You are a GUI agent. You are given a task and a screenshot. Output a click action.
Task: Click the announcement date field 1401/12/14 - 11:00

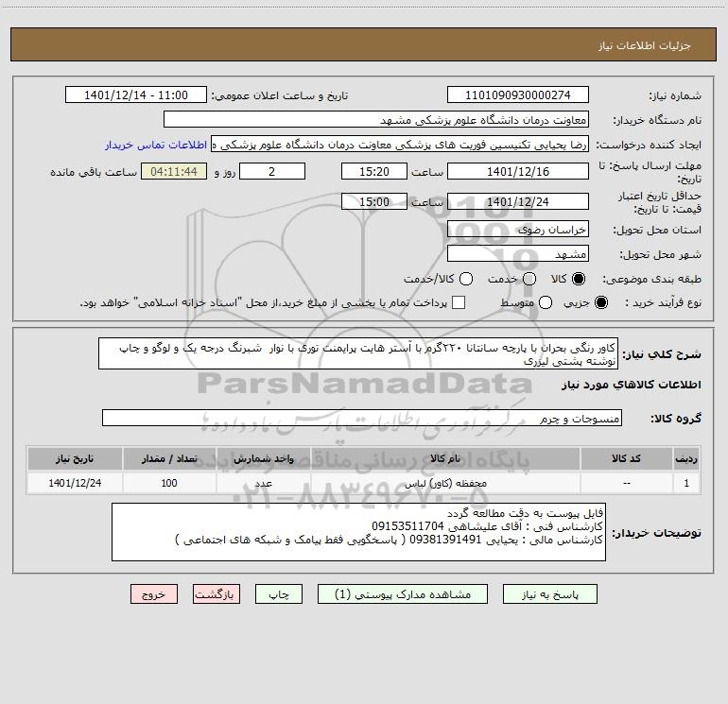[136, 94]
